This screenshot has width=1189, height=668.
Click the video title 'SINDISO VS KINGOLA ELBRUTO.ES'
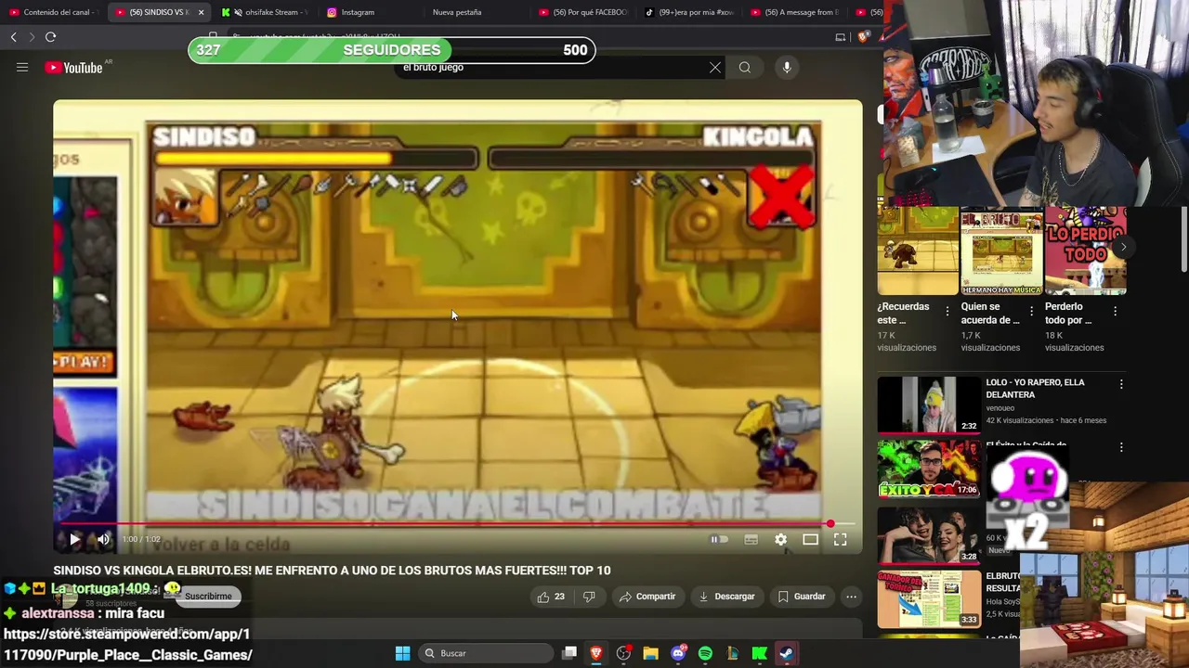coord(332,571)
